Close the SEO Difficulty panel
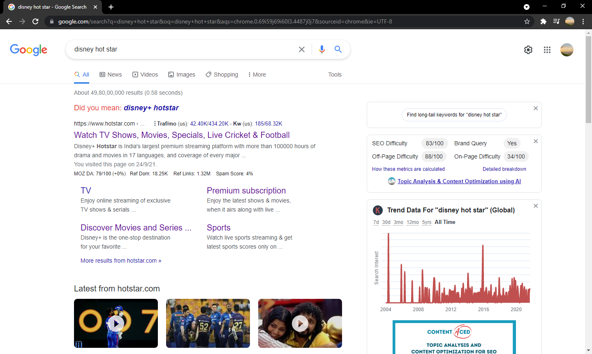592x354 pixels. (x=536, y=141)
